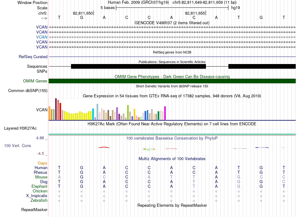Click the OMIM Genes track label
This screenshot has width=296, height=217.
coord(35,81)
